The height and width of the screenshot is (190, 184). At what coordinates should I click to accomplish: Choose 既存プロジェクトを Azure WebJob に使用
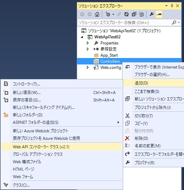(x=62, y=138)
